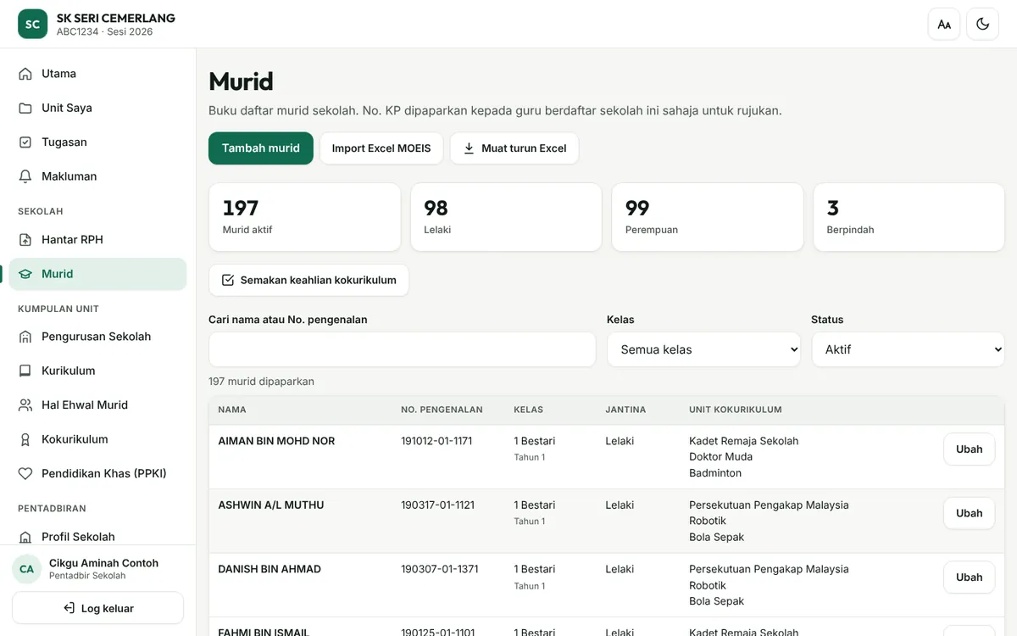This screenshot has width=1017, height=636.
Task: Click the Kokurikulum medal icon
Action: pyautogui.click(x=25, y=439)
